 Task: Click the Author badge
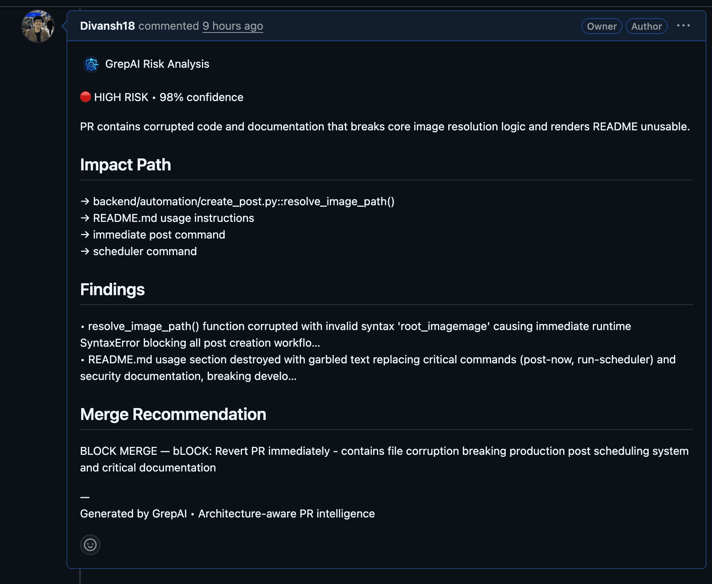tap(646, 26)
